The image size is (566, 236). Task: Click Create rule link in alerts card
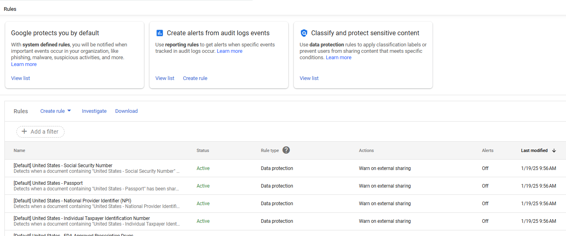195,78
